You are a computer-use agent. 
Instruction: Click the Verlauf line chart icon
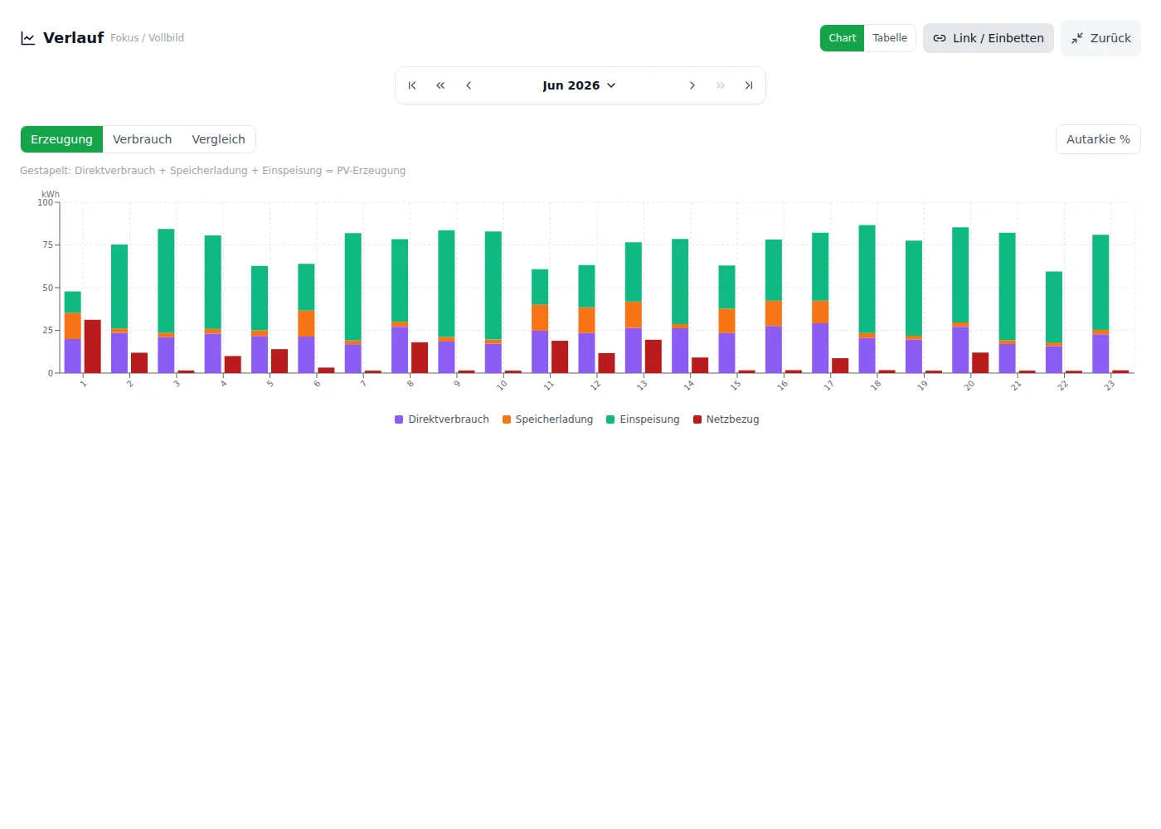(28, 38)
